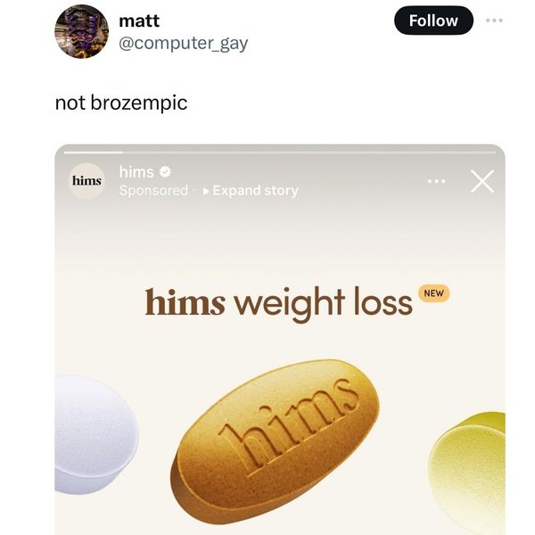535x535 pixels.
Task: Open matt's profile picture avatar
Action: pyautogui.click(x=81, y=31)
